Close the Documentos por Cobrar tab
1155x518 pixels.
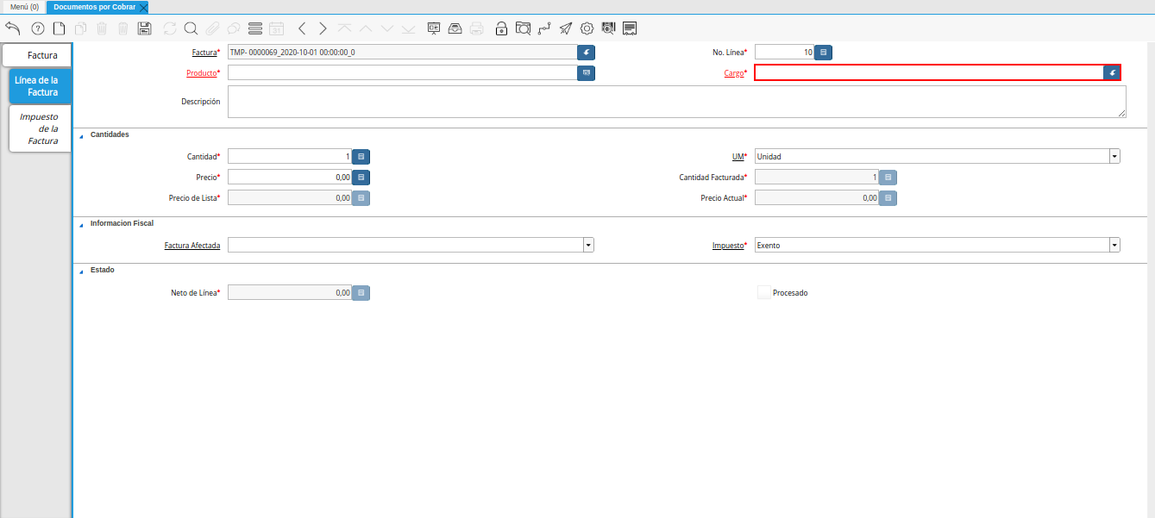click(x=143, y=7)
